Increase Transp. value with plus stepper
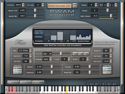Screen dimensions: 125x94 96,4
